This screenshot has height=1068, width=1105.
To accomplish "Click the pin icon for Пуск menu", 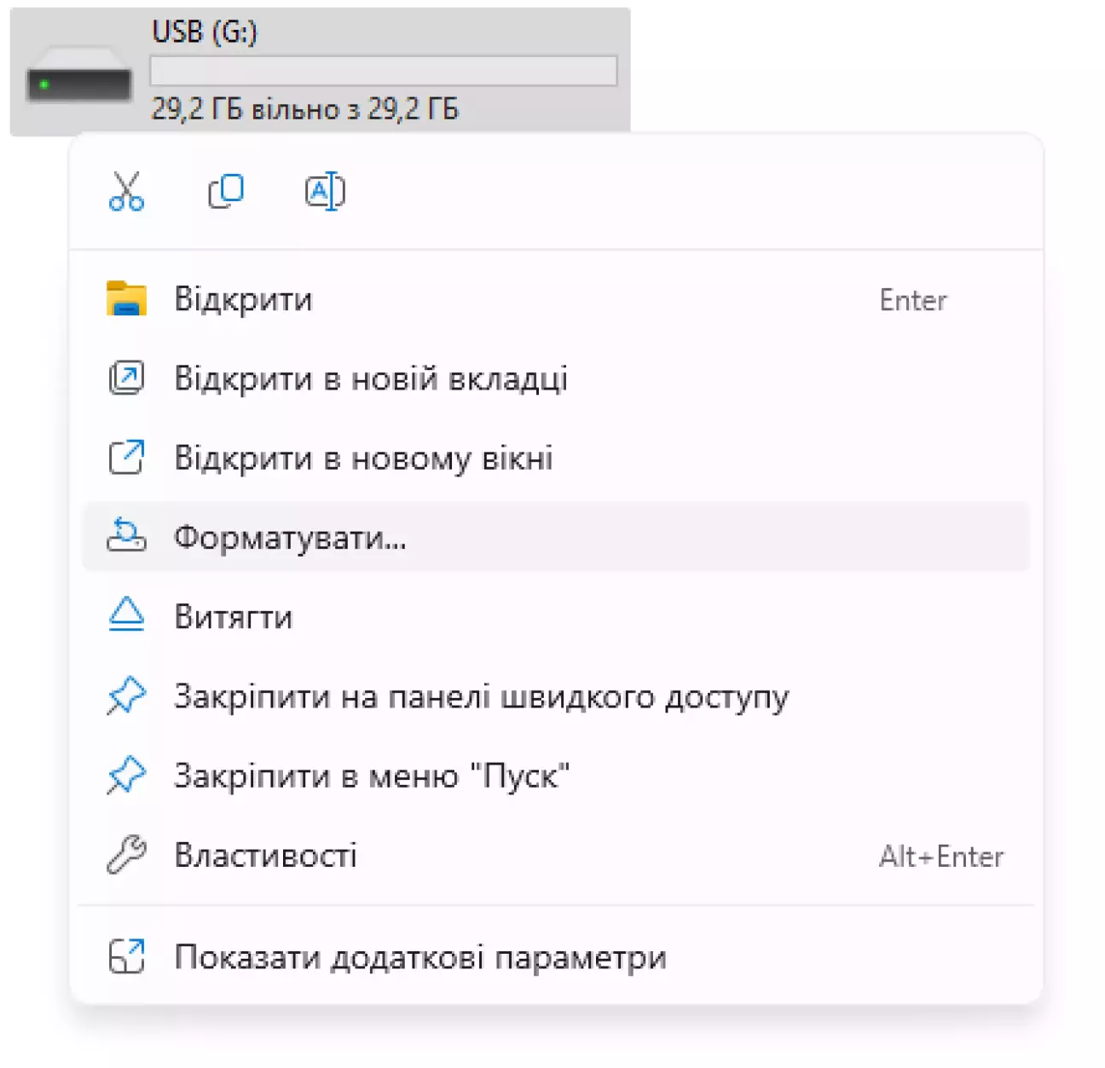I will [126, 776].
